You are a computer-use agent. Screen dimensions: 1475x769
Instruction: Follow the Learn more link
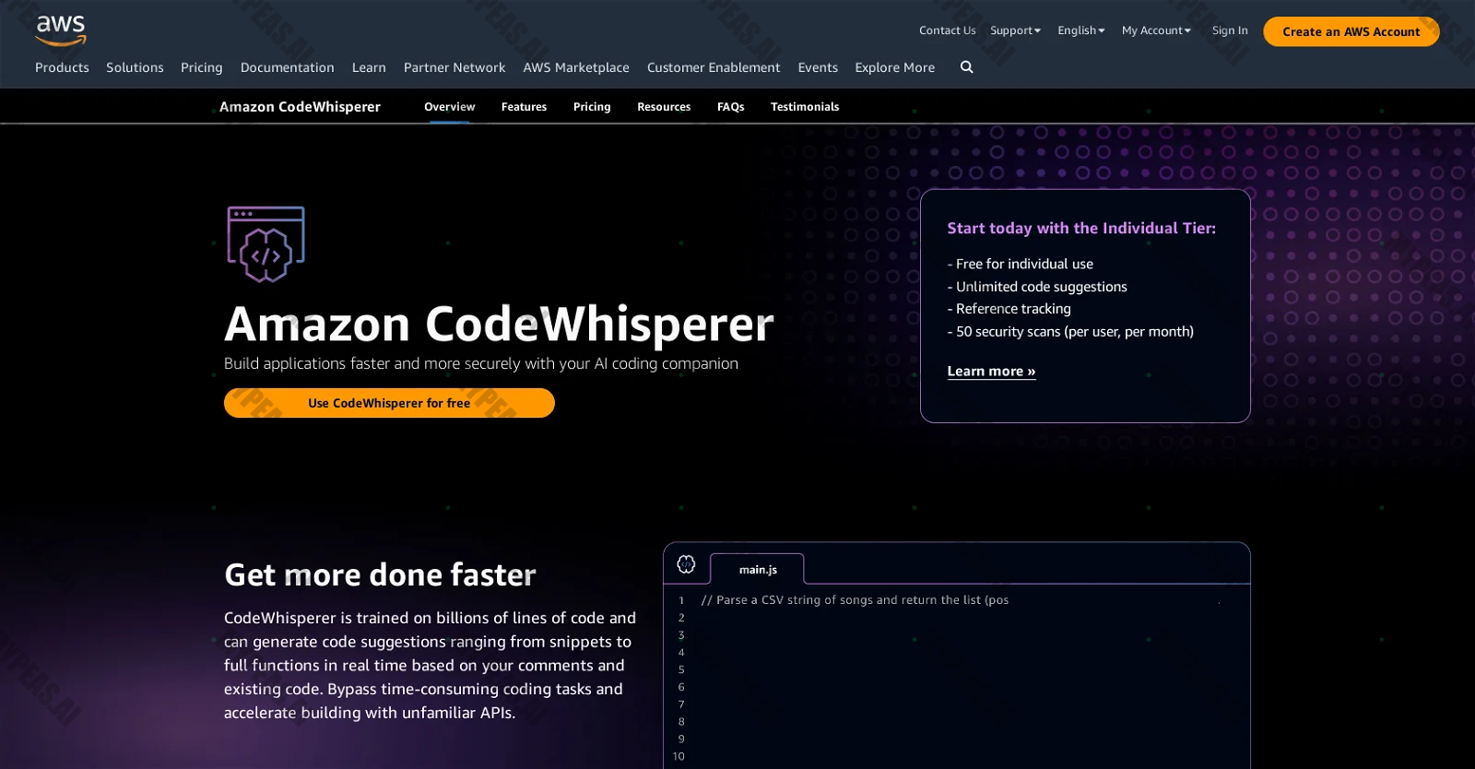[991, 372]
